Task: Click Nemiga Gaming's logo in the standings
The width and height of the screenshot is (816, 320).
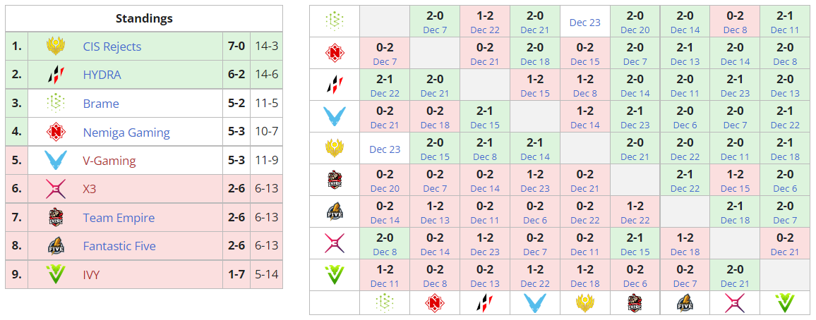Action: [x=56, y=133]
